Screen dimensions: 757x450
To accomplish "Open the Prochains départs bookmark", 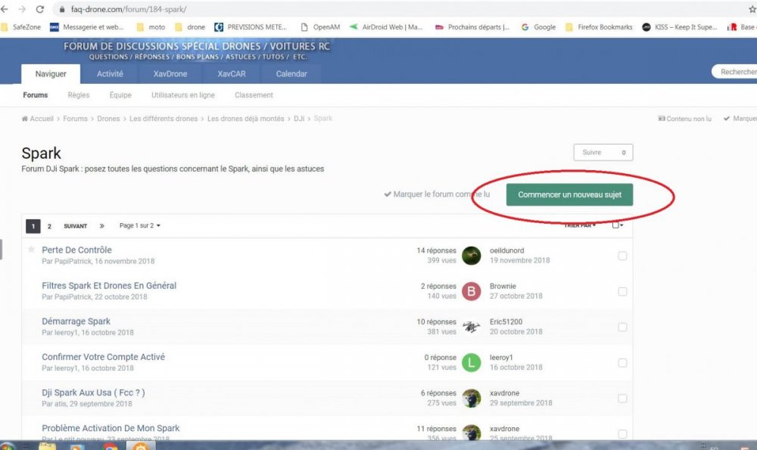I will tap(472, 27).
